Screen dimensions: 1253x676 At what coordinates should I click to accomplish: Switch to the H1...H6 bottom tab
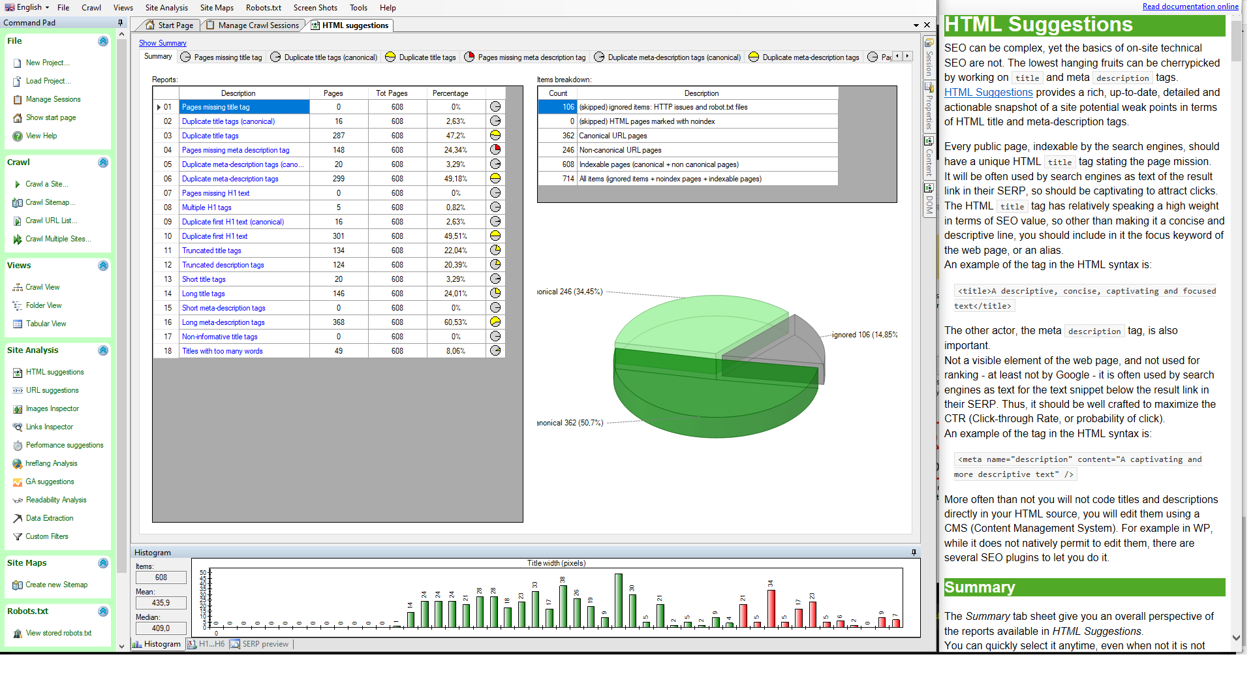206,644
